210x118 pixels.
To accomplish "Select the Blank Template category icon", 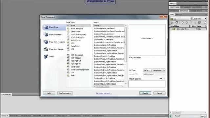I will (46, 34).
